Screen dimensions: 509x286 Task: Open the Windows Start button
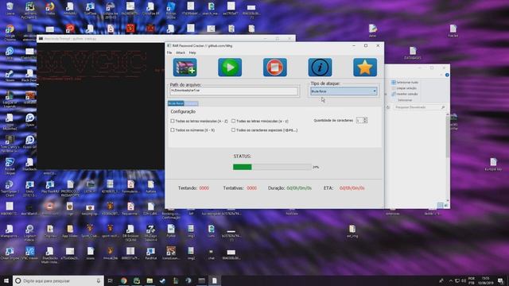6,280
